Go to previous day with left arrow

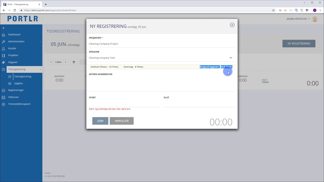tap(51, 62)
